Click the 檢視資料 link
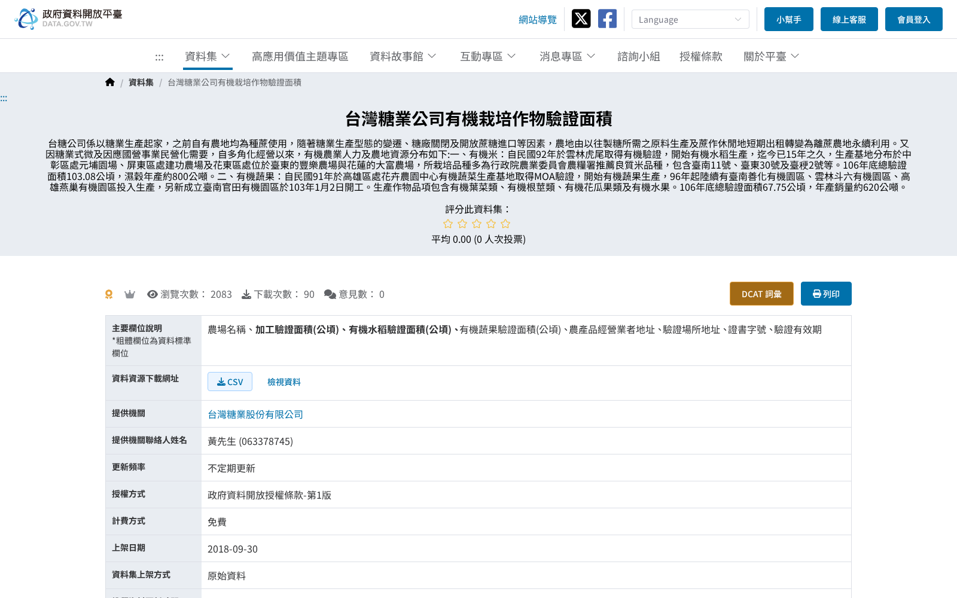Image resolution: width=957 pixels, height=598 pixels. (x=284, y=382)
